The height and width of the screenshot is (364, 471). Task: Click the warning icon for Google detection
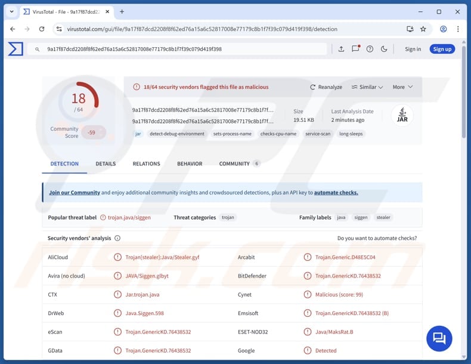307,350
